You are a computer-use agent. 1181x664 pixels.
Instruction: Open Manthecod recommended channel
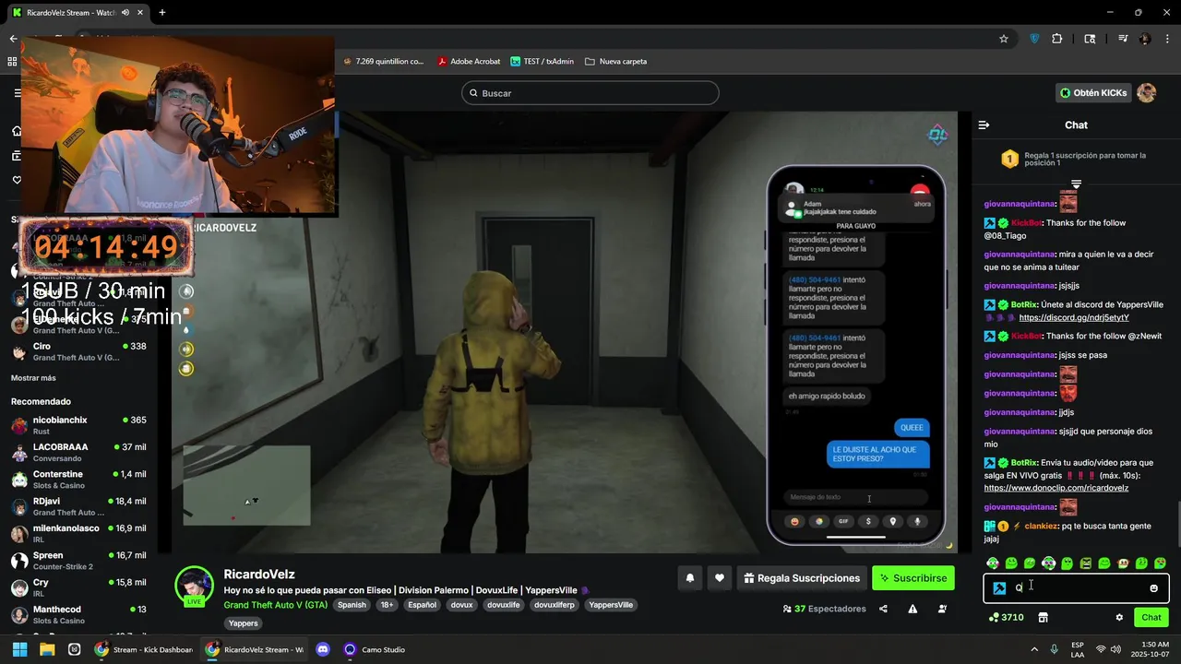pos(78,614)
